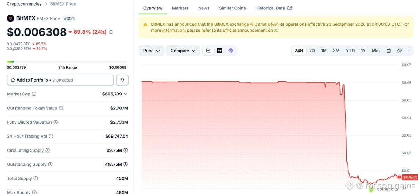The width and height of the screenshot is (418, 194).
Task: Click the $2.707M value
Action: coord(119,108)
